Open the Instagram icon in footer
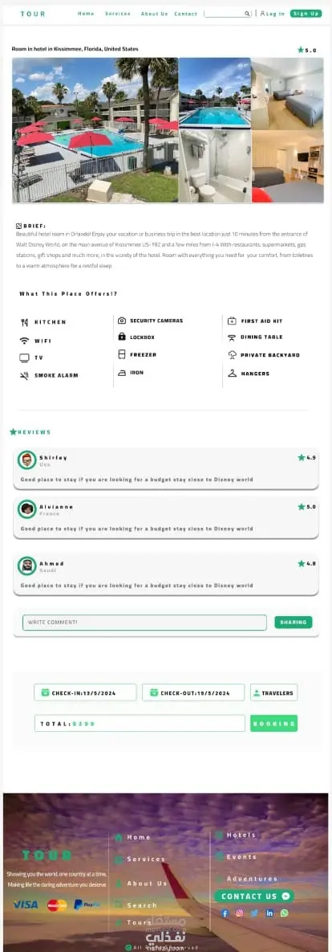Screen dimensions: 332x952 [240, 913]
